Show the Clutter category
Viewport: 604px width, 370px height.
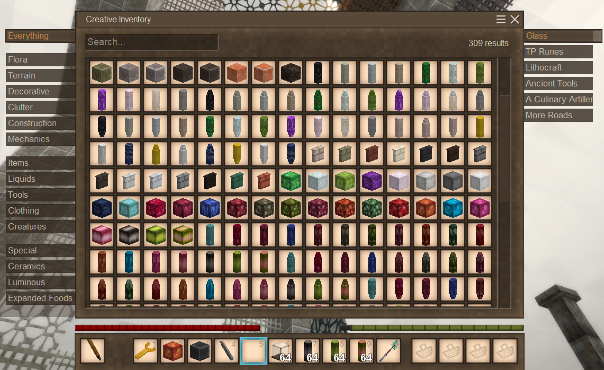(40, 107)
